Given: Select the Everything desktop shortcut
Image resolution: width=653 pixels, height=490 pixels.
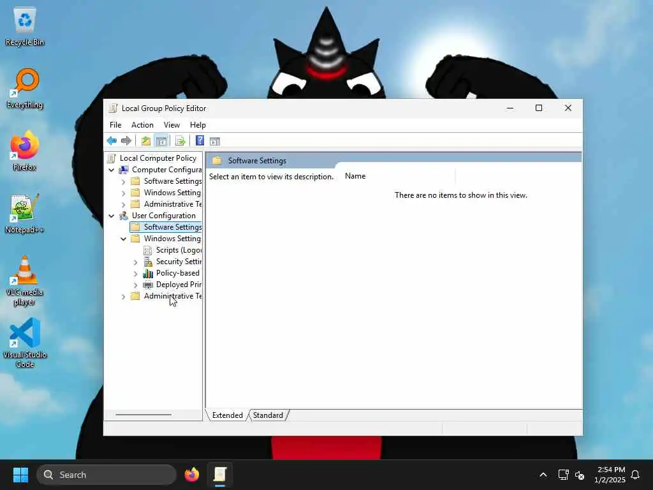Looking at the screenshot, I should click(25, 89).
